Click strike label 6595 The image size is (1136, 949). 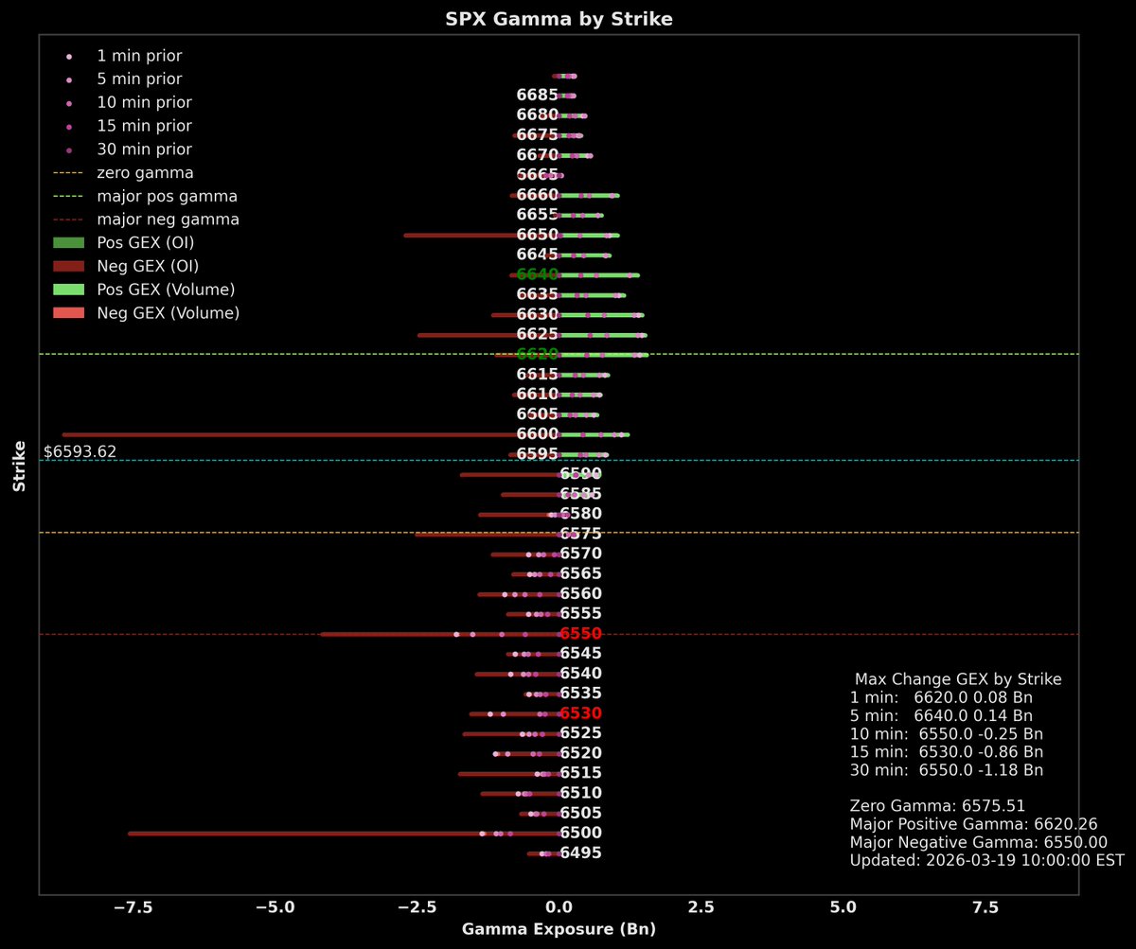tap(537, 454)
